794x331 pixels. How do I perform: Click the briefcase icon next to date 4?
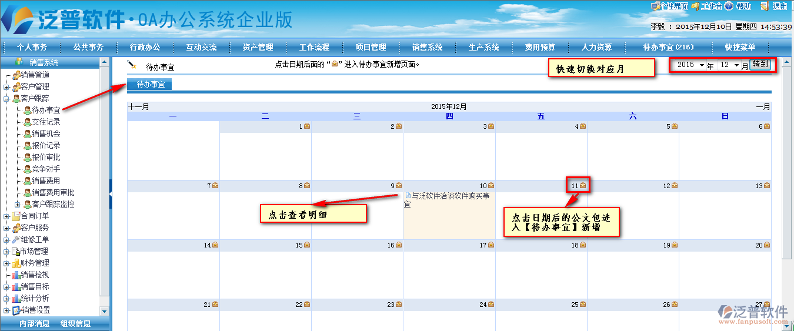tap(583, 126)
